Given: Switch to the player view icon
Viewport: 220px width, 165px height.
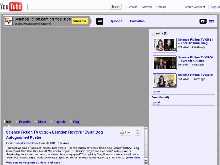Looking at the screenshot, I should coord(203,21).
